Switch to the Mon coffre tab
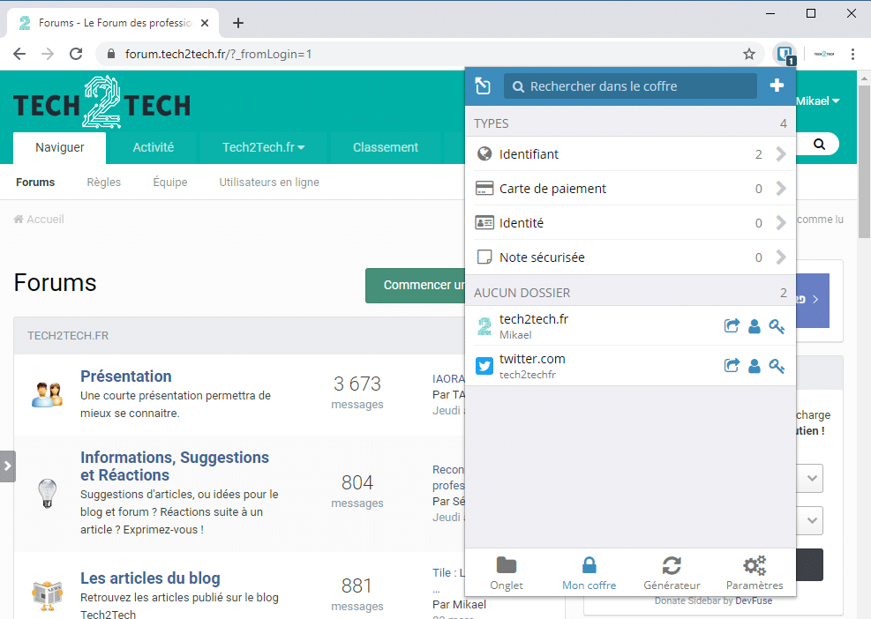Image resolution: width=871 pixels, height=619 pixels. tap(589, 573)
